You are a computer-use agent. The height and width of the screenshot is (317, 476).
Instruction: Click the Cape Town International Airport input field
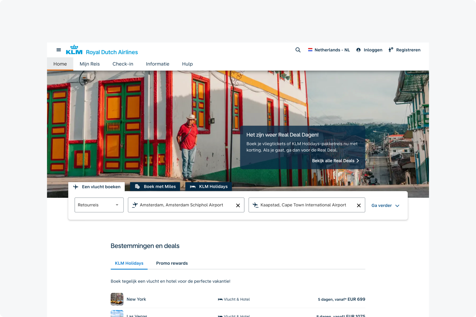click(307, 205)
